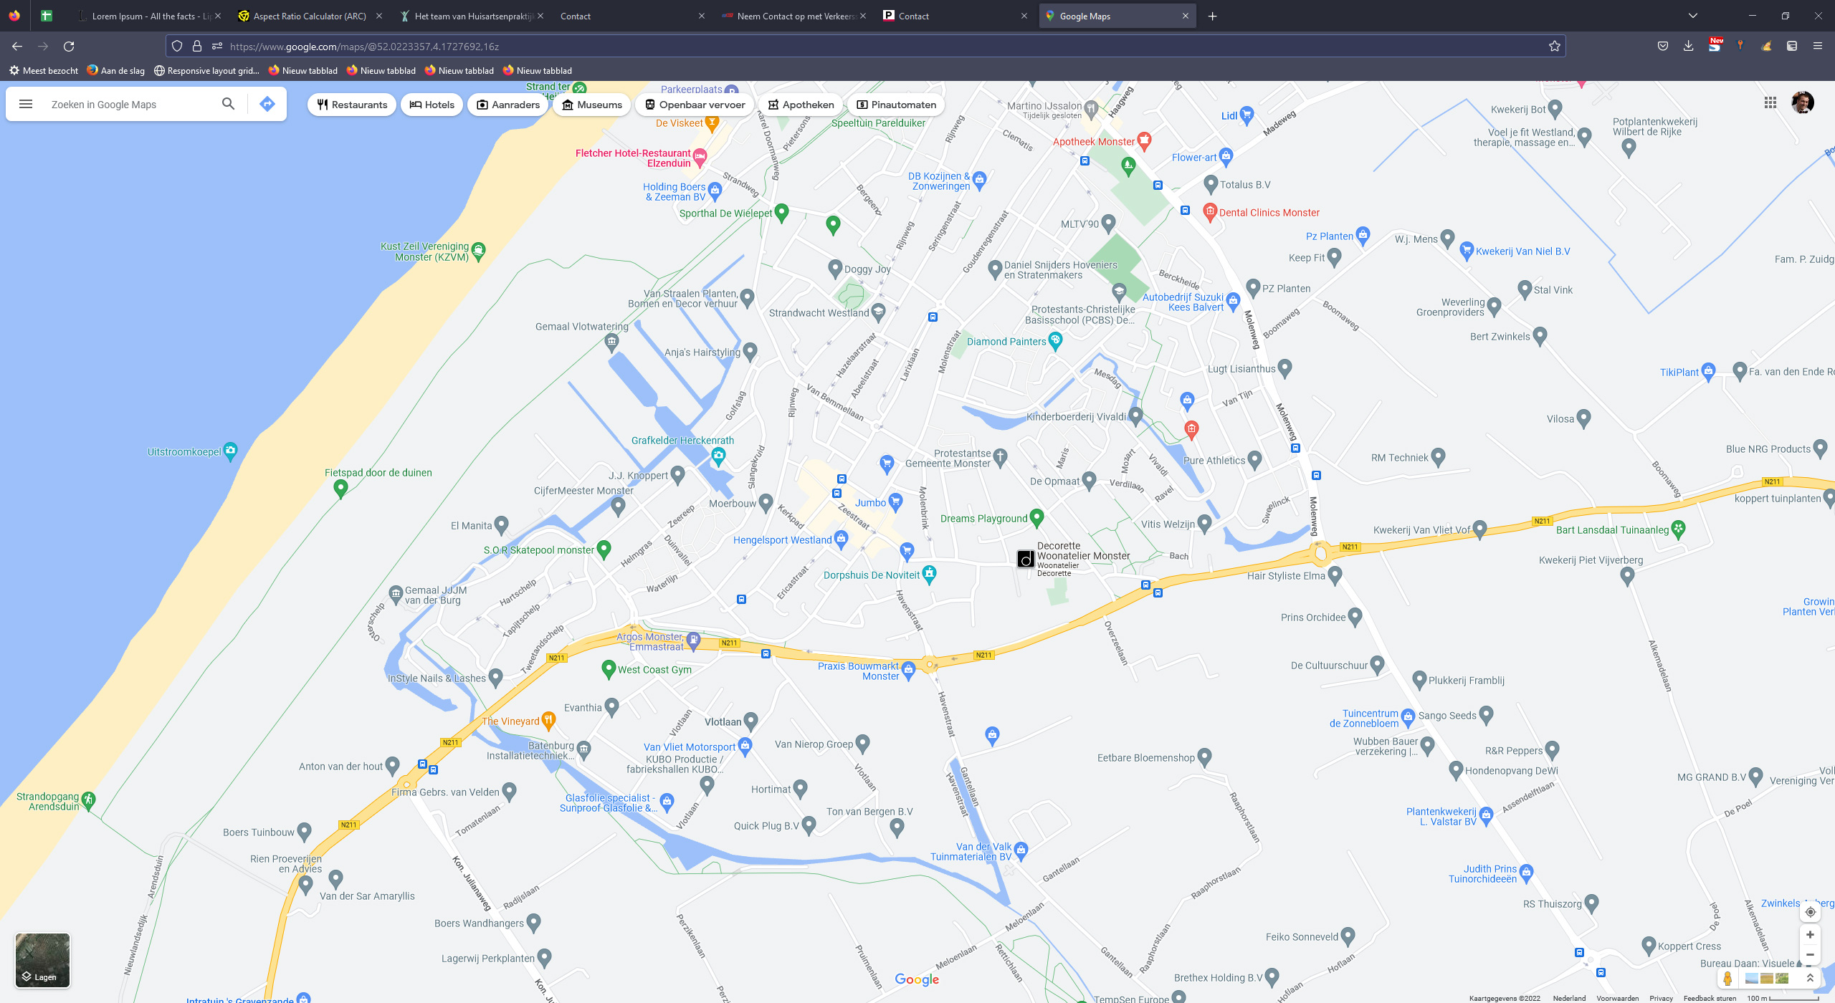Zoom in with the plus button

point(1810,935)
